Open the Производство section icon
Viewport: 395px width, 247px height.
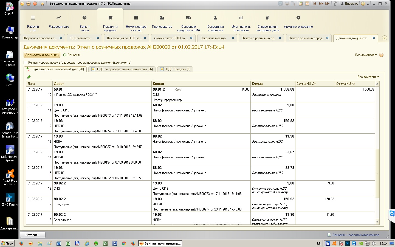coord(162,18)
